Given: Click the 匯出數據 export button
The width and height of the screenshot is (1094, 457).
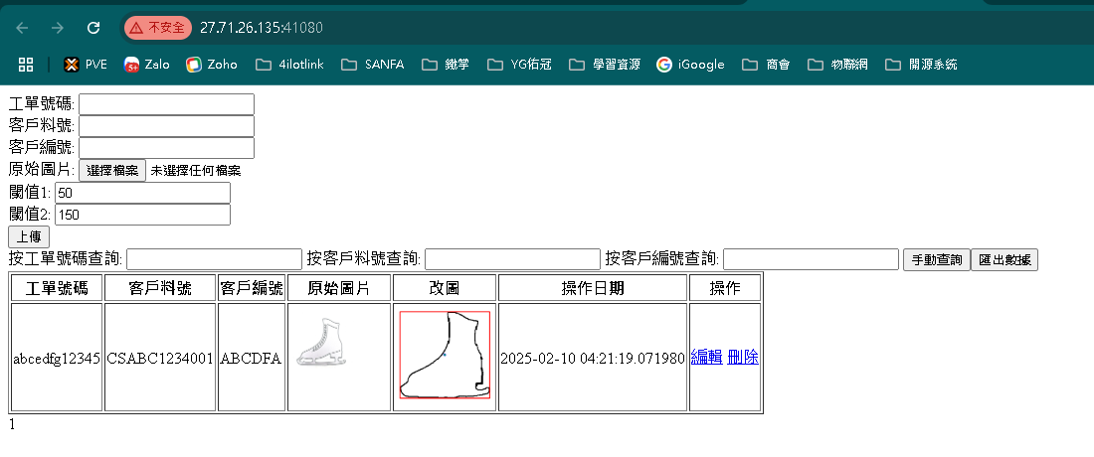Looking at the screenshot, I should [1004, 259].
